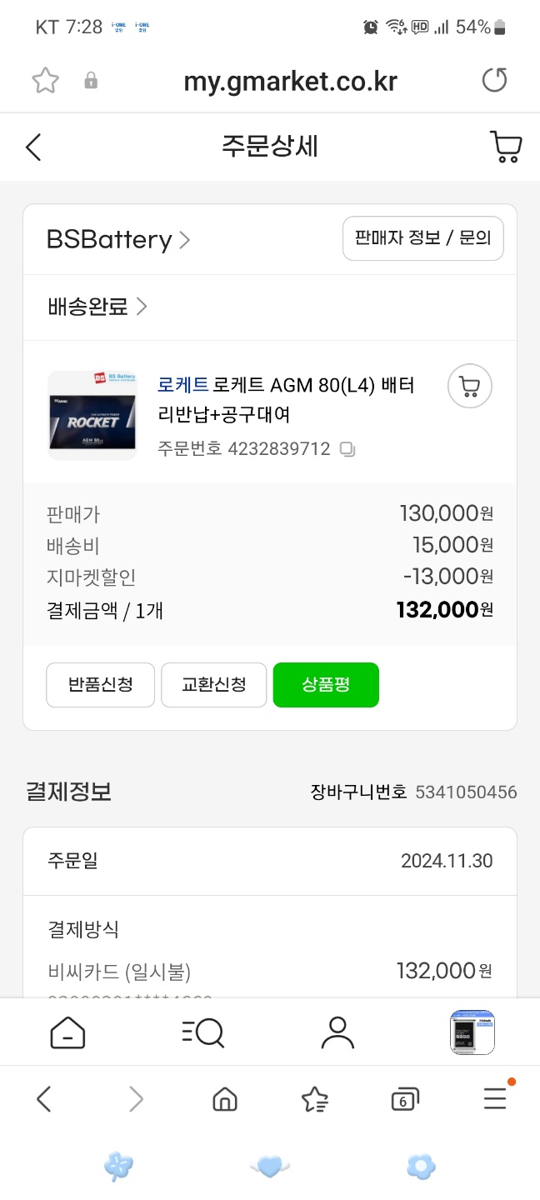The image size is (540, 1200).
Task: Tap the my.gmarket.co.kr address bar
Action: coord(290,81)
